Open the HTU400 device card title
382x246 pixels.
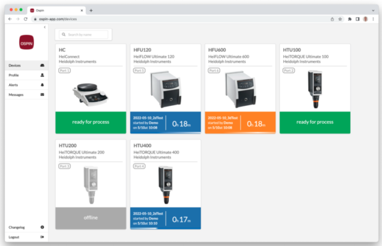click(142, 146)
